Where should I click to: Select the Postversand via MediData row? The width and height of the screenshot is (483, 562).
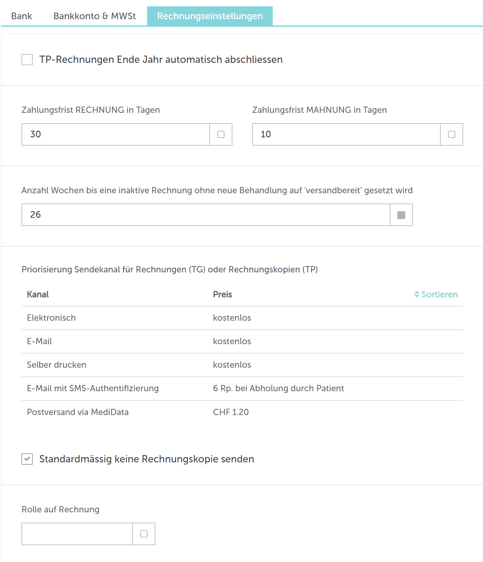[242, 412]
